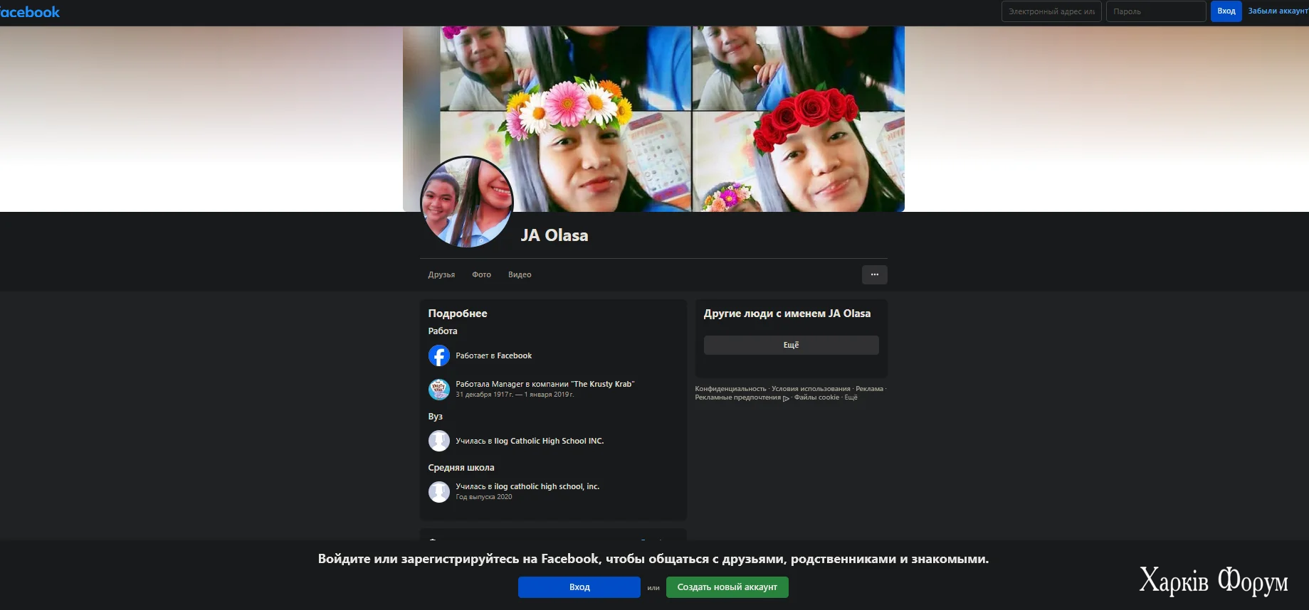Click the green Создать новый аккаунт button
The height and width of the screenshot is (610, 1309).
coord(727,587)
